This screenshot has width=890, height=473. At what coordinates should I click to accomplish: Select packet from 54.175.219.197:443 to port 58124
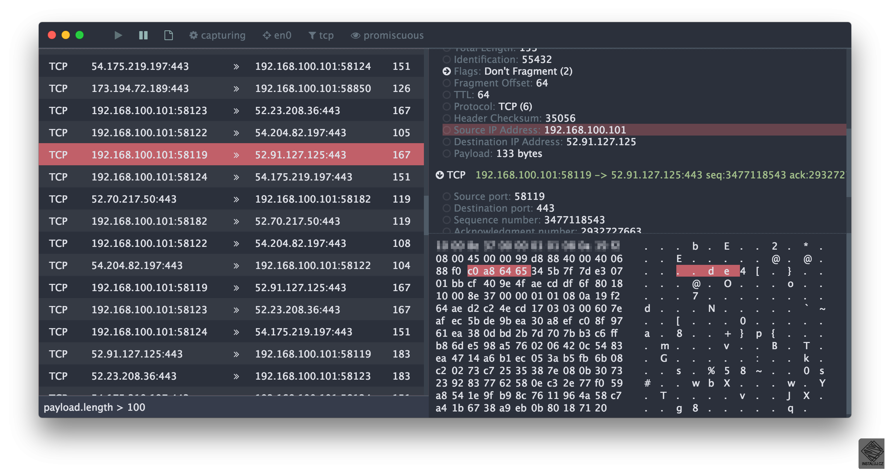tap(231, 66)
